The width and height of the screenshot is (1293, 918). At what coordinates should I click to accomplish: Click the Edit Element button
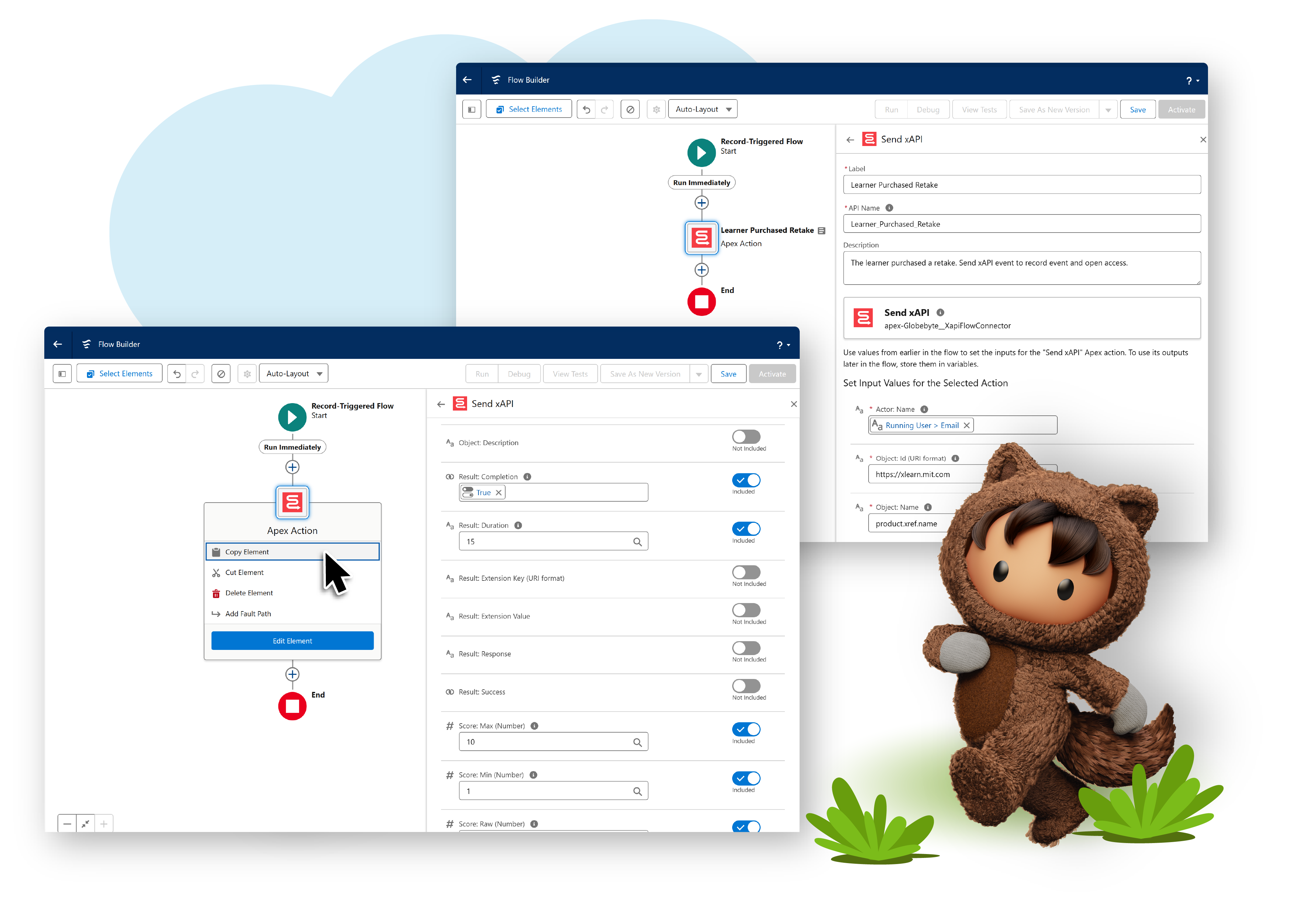293,641
